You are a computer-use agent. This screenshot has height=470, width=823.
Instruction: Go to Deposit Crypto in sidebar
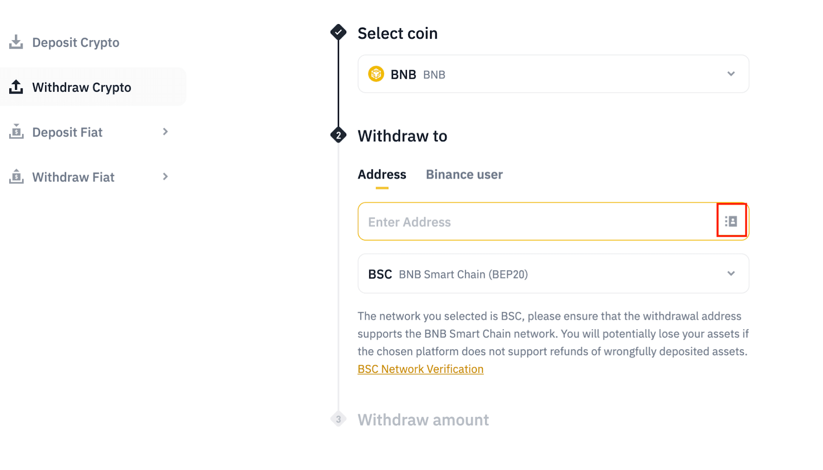point(76,43)
